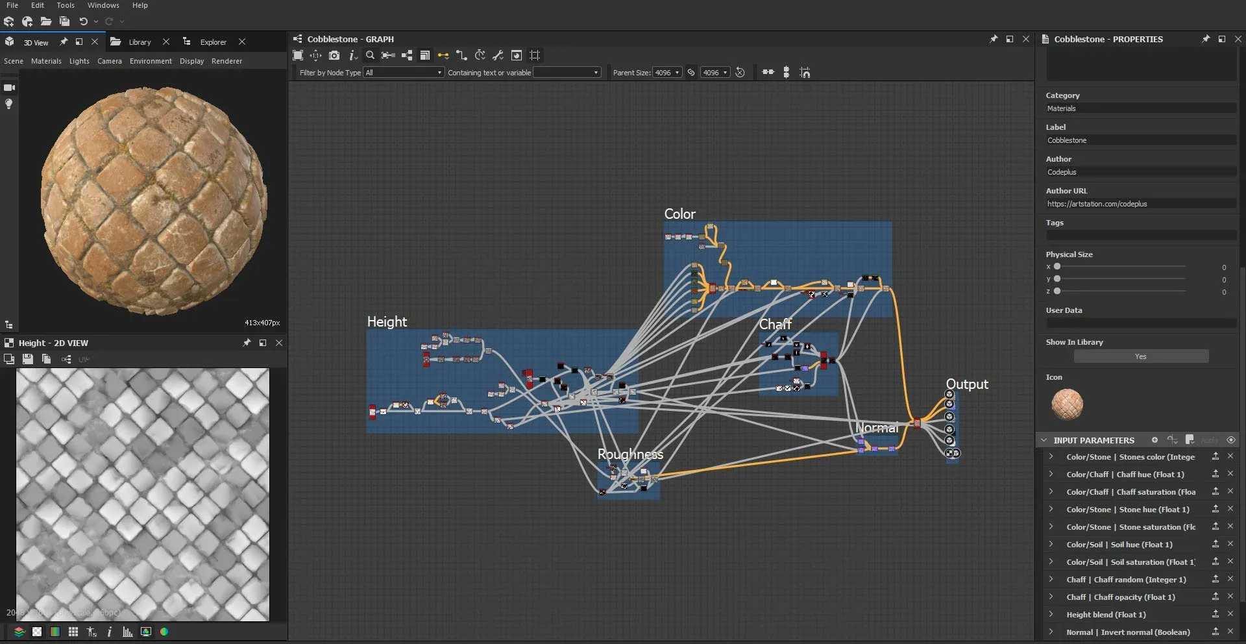Viewport: 1246px width, 644px height.
Task: Click the yellow link display icon in graph
Action: click(x=443, y=55)
